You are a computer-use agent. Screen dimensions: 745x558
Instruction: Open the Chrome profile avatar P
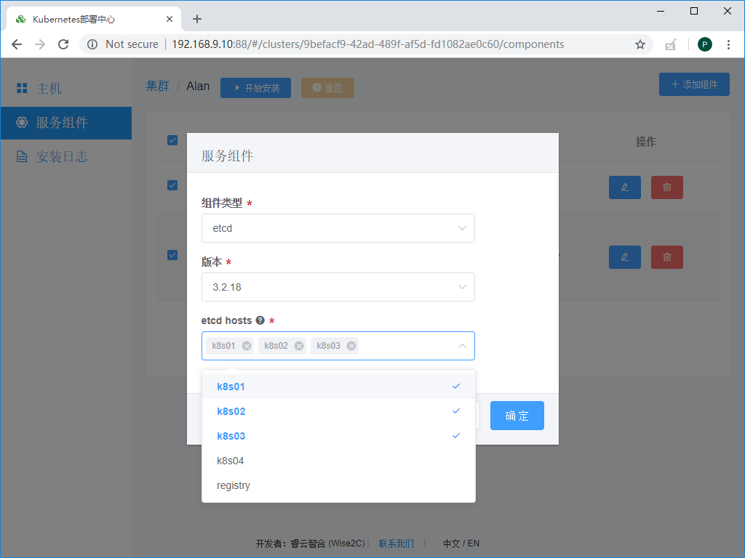click(704, 44)
